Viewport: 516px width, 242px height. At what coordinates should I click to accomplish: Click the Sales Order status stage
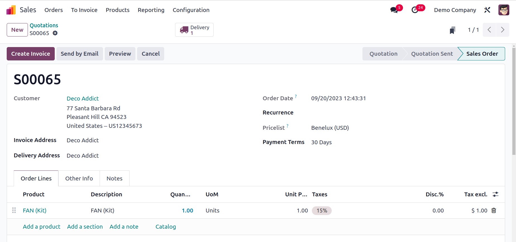click(x=482, y=54)
